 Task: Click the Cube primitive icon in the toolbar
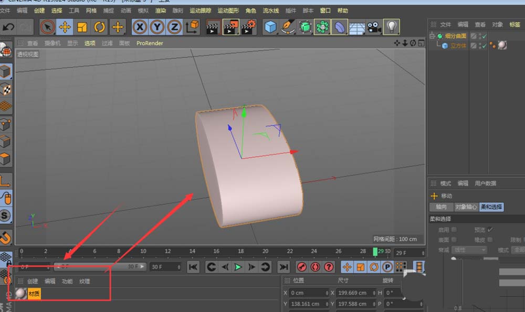[x=269, y=26]
